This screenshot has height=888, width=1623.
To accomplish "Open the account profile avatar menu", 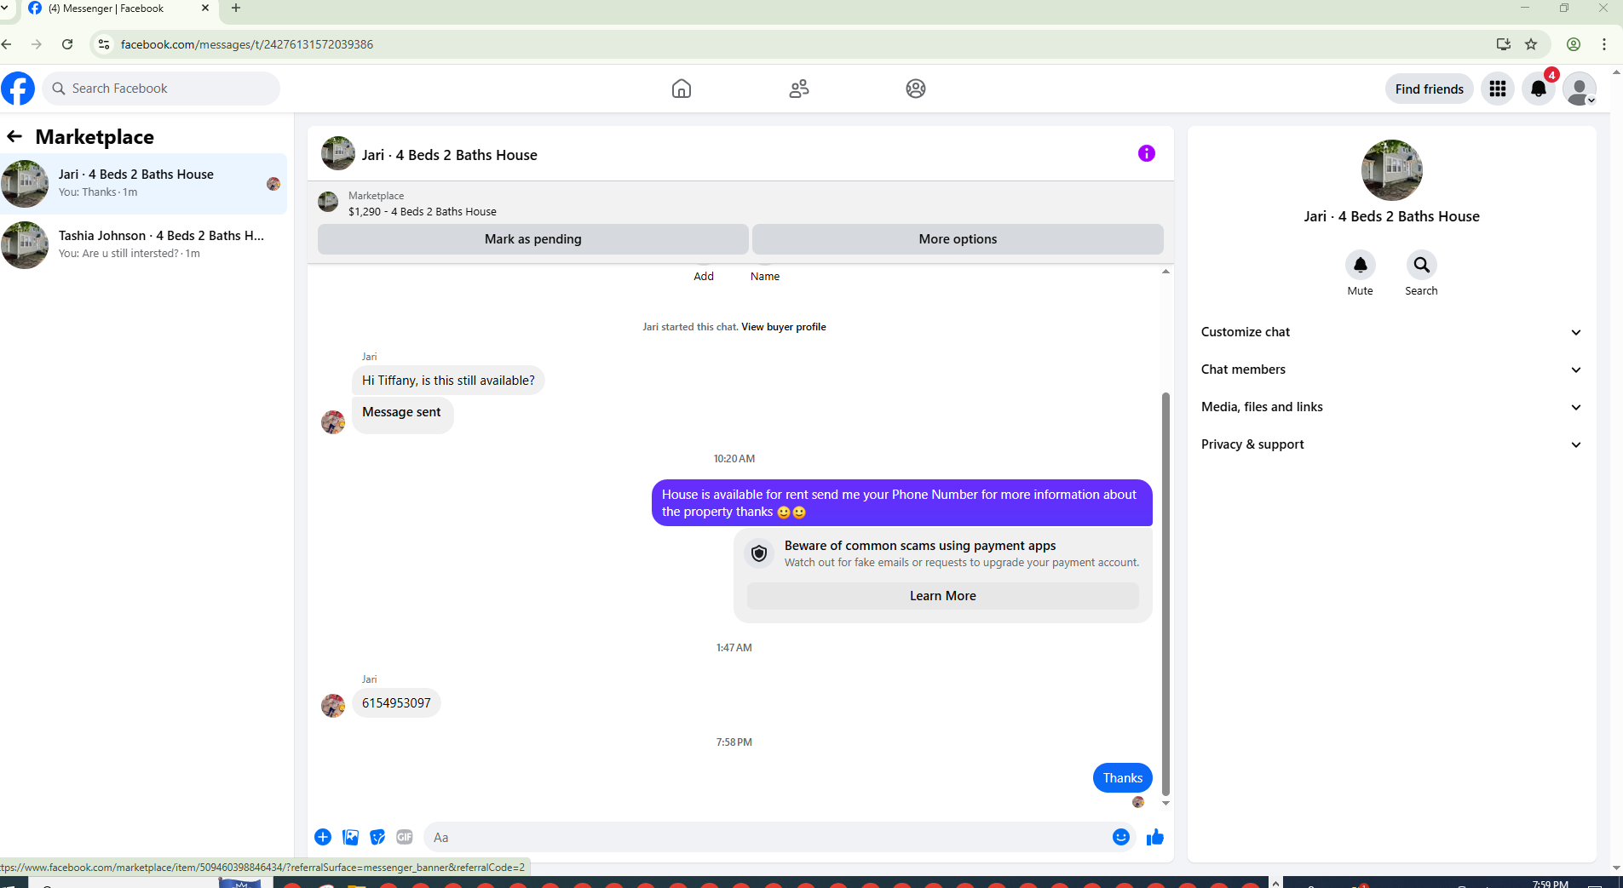I will point(1580,89).
